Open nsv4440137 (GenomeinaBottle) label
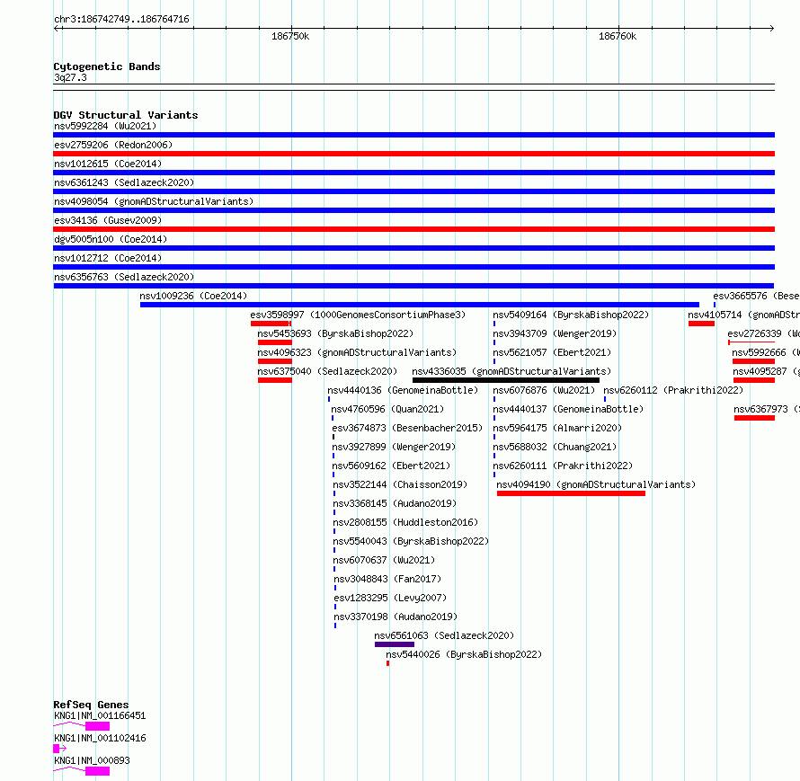 (x=568, y=409)
